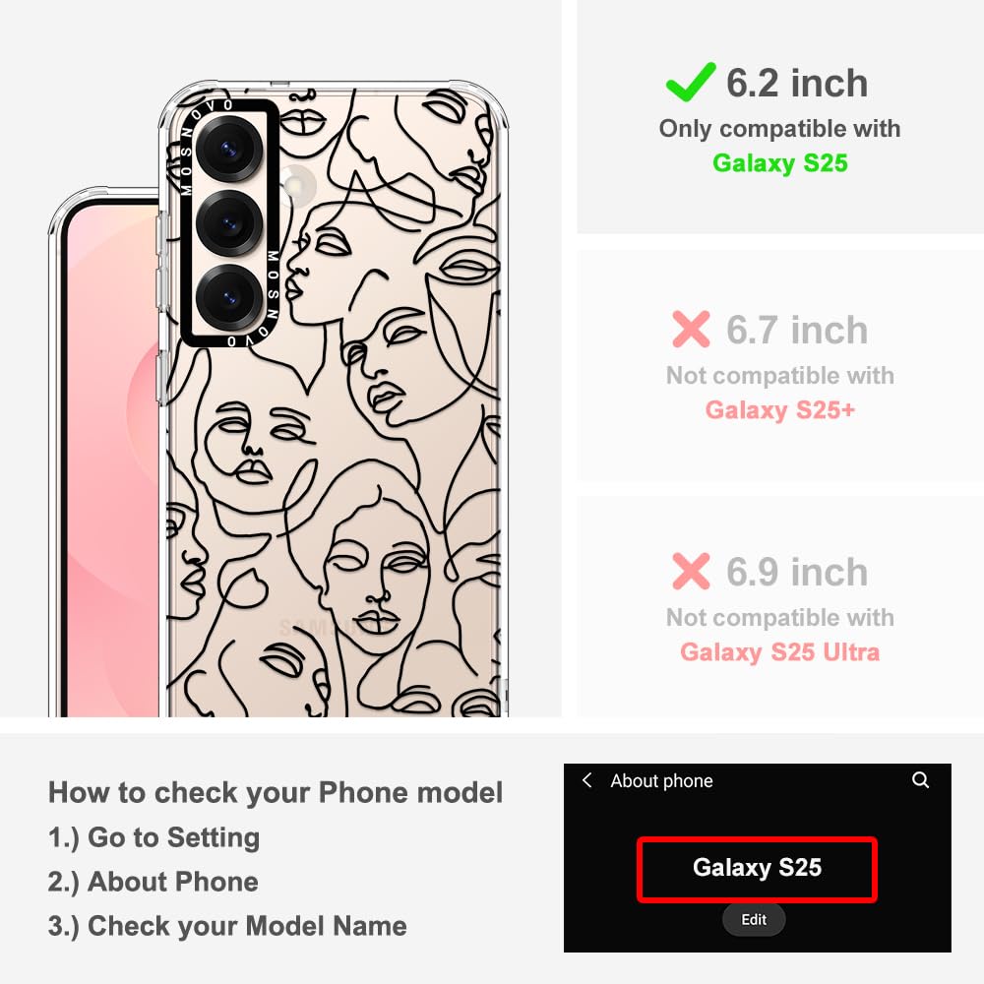Screen dimensions: 984x984
Task: Click the About phone title
Action: (661, 780)
